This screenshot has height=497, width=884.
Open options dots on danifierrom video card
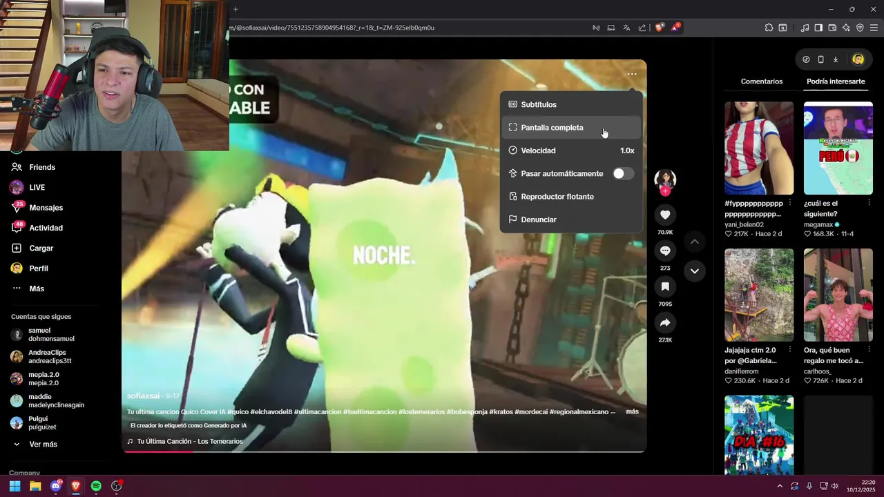pyautogui.click(x=789, y=350)
